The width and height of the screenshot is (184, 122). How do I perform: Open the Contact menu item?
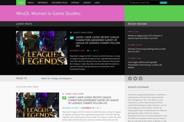coord(75,2)
